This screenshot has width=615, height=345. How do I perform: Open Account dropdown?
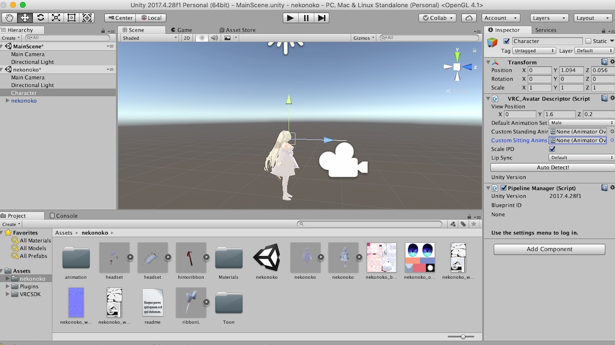[500, 18]
